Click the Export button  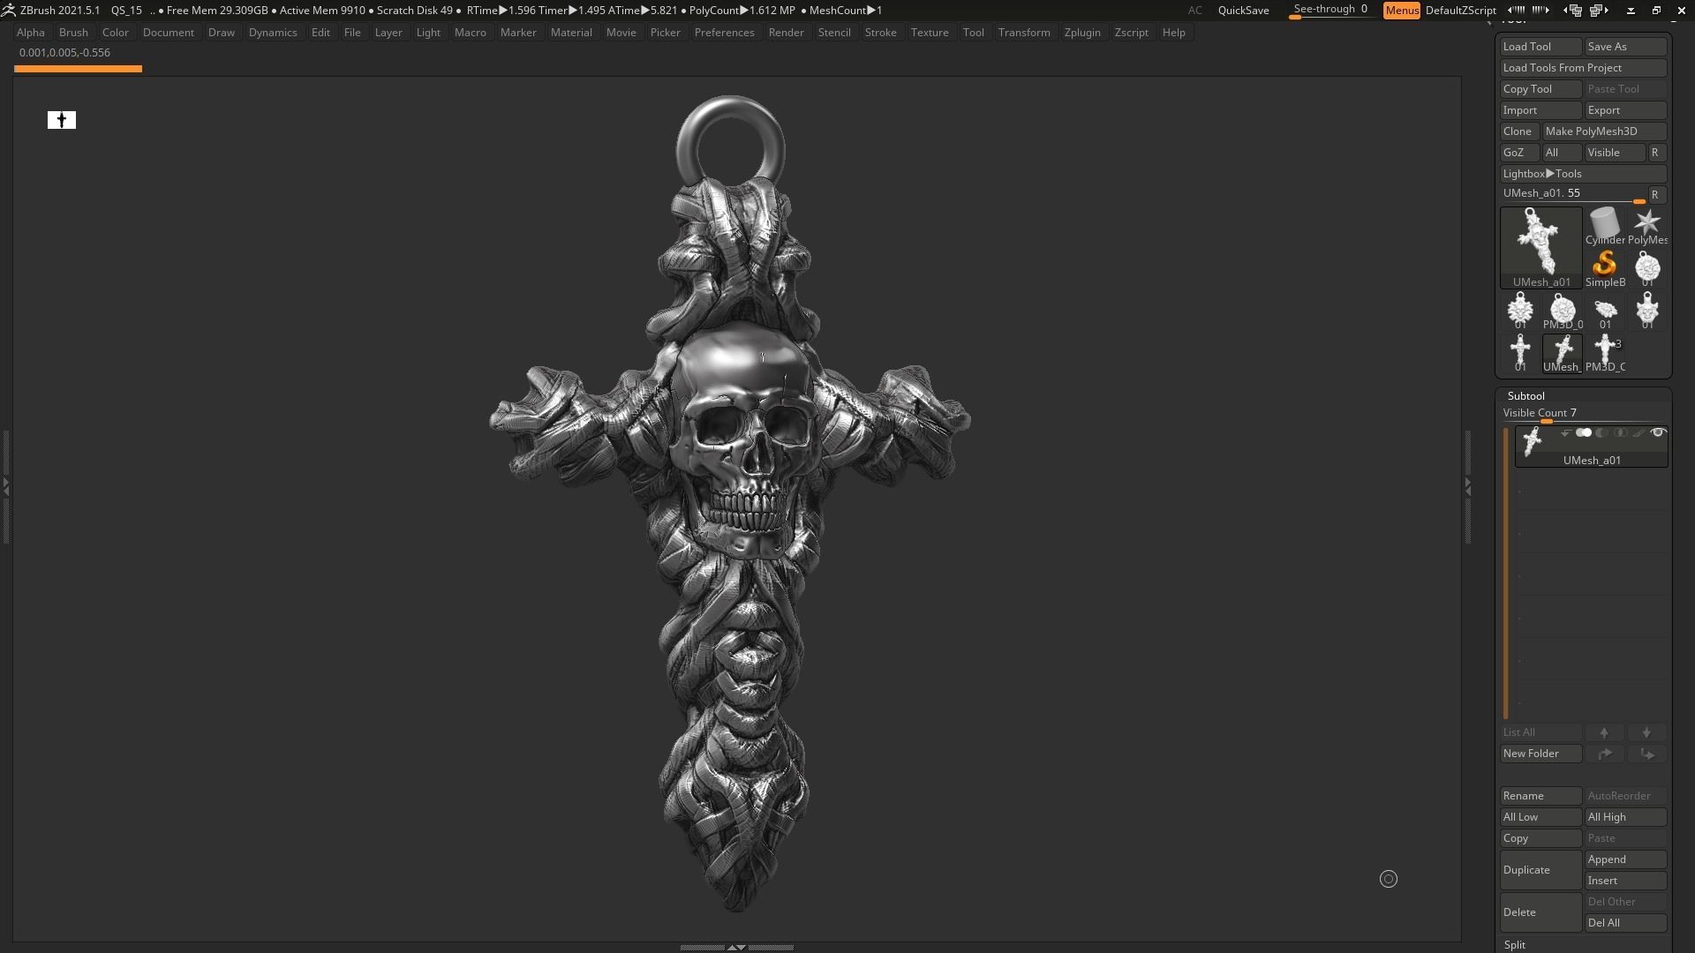point(1626,110)
